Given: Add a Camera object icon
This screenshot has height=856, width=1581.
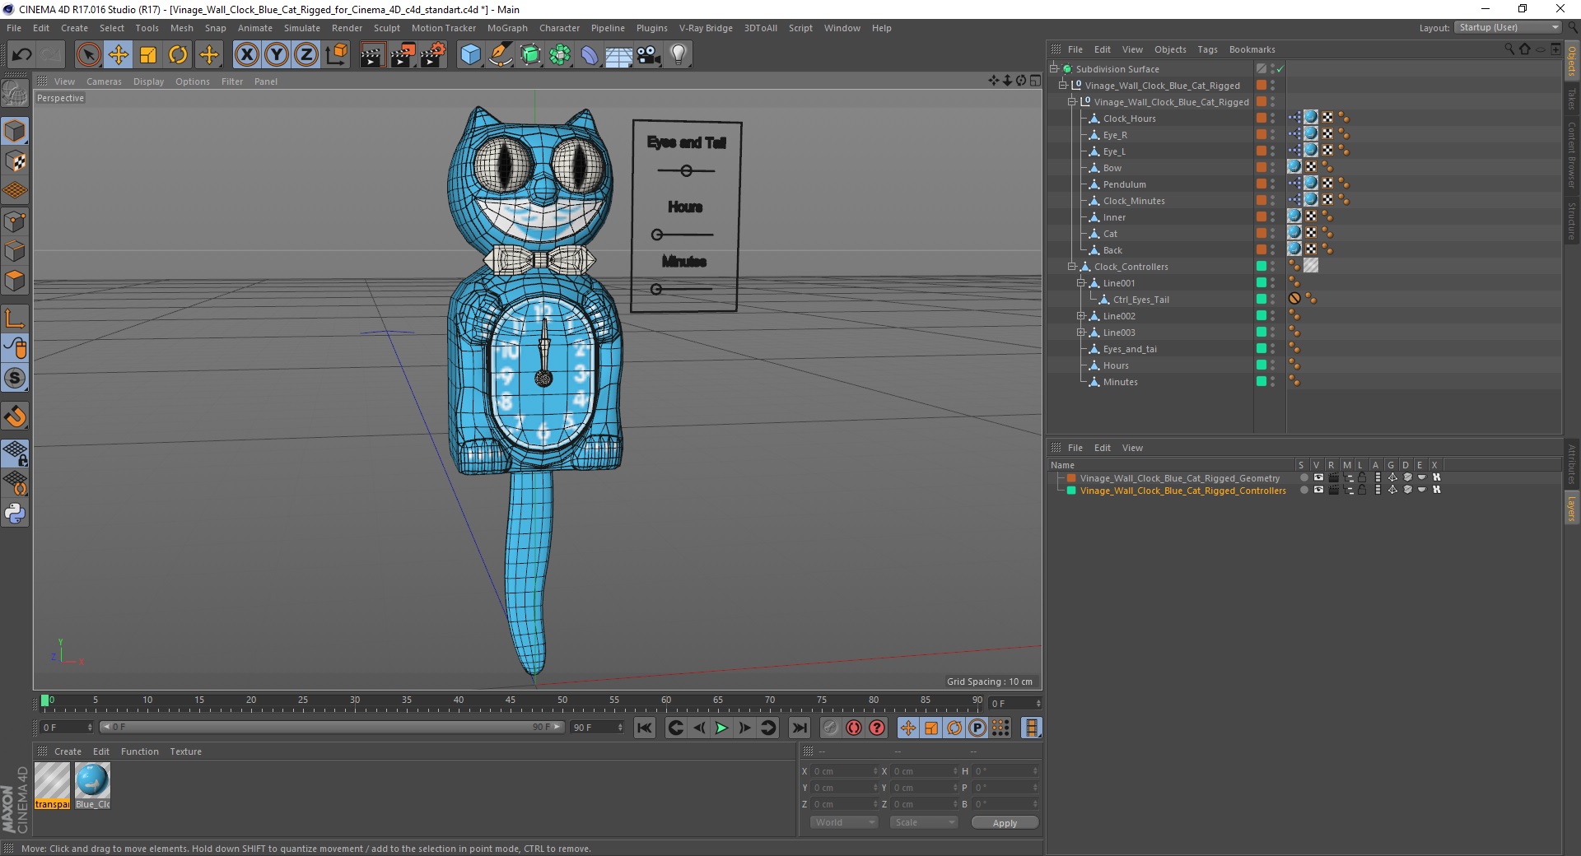Looking at the screenshot, I should pyautogui.click(x=649, y=55).
